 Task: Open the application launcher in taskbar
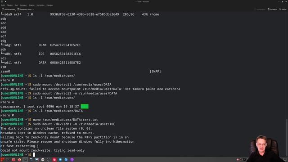2,160
